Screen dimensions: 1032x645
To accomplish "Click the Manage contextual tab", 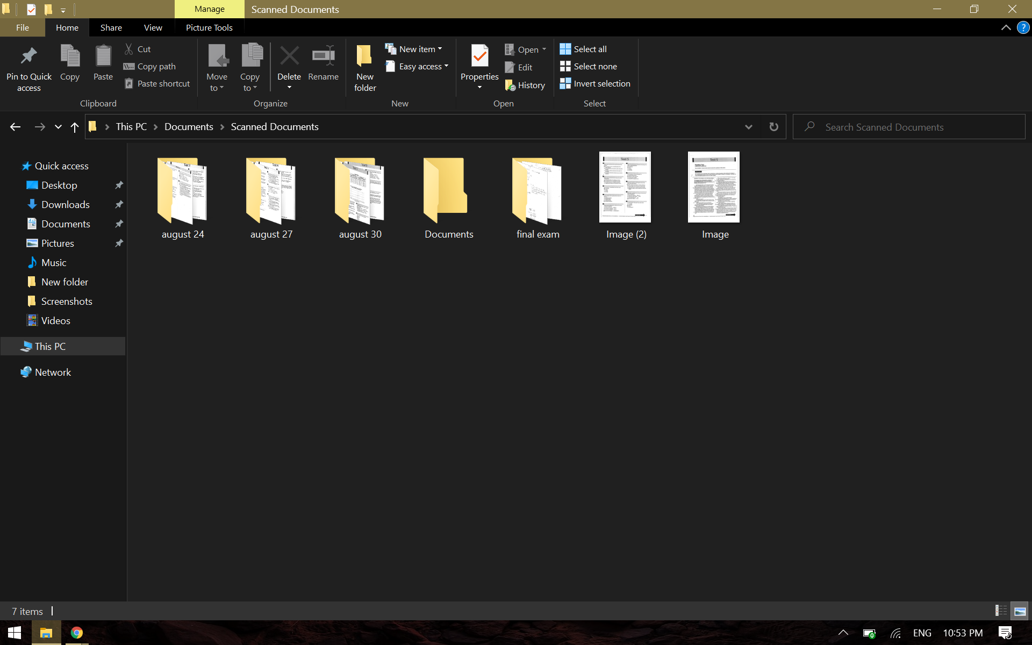I will click(x=210, y=9).
